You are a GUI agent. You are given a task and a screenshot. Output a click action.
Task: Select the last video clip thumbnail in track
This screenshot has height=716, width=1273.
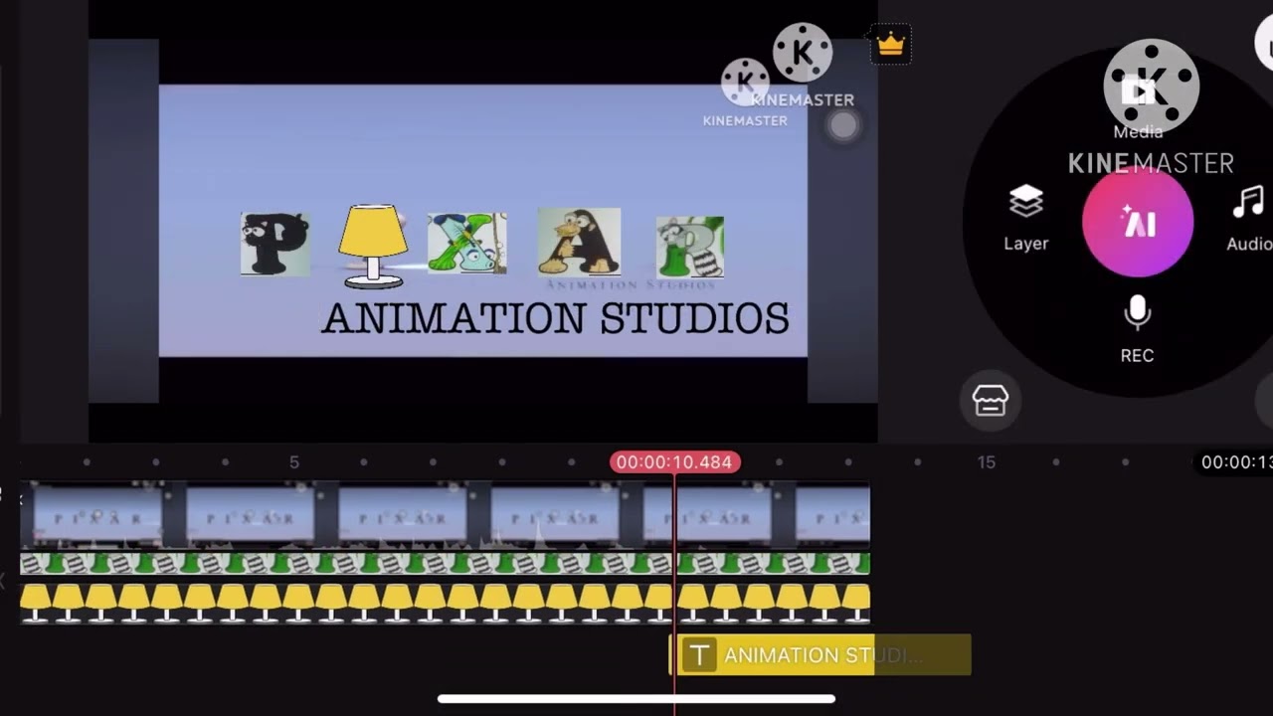[x=832, y=515]
